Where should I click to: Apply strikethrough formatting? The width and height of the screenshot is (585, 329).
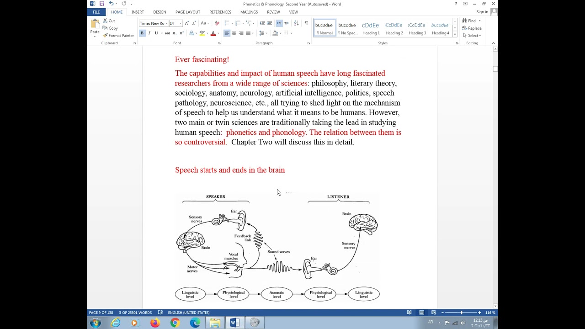(x=167, y=33)
